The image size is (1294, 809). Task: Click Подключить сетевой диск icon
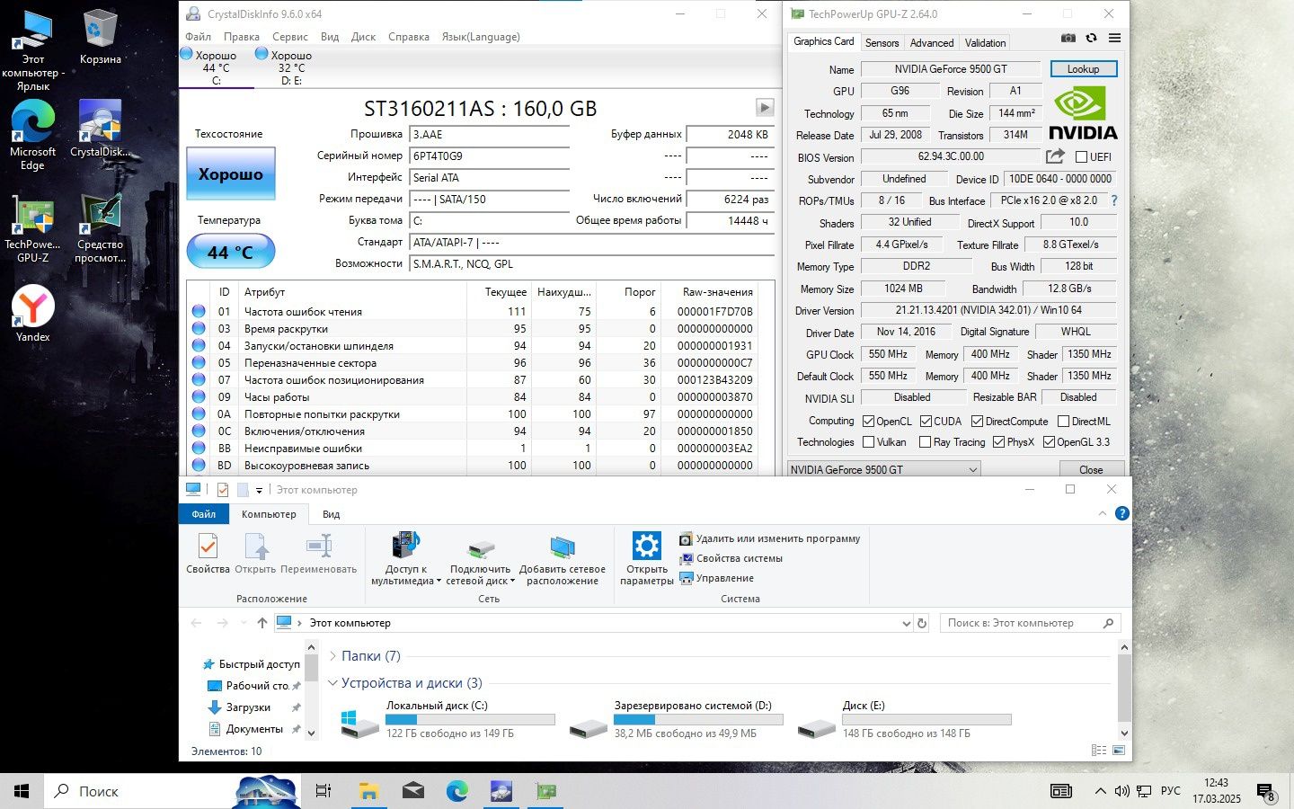pyautogui.click(x=481, y=548)
